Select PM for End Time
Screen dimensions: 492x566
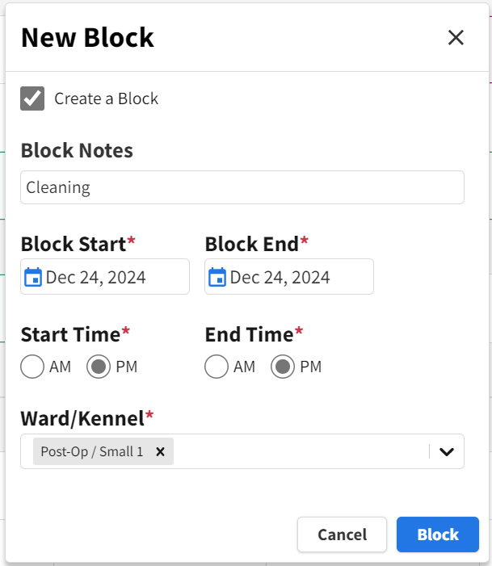283,367
